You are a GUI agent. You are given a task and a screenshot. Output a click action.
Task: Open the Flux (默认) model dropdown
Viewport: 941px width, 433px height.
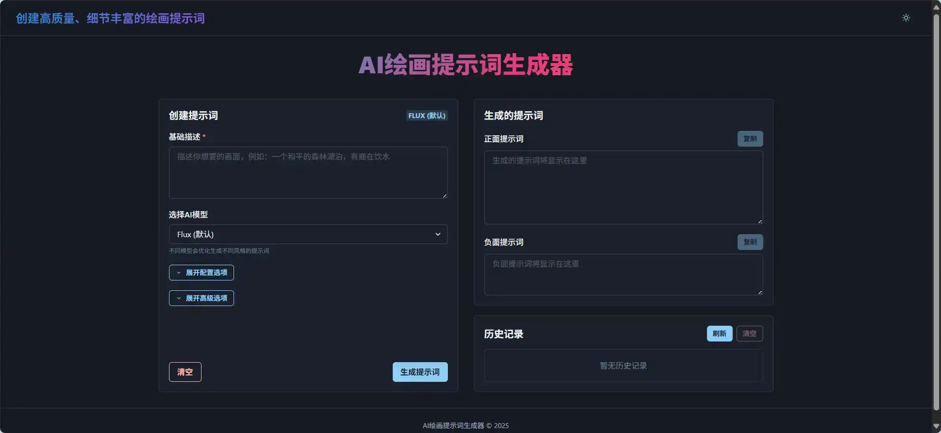tap(308, 234)
